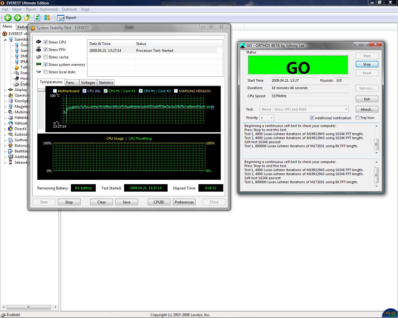
Task: Toggle Additional notification checkbox in ORTHOS
Action: point(312,118)
